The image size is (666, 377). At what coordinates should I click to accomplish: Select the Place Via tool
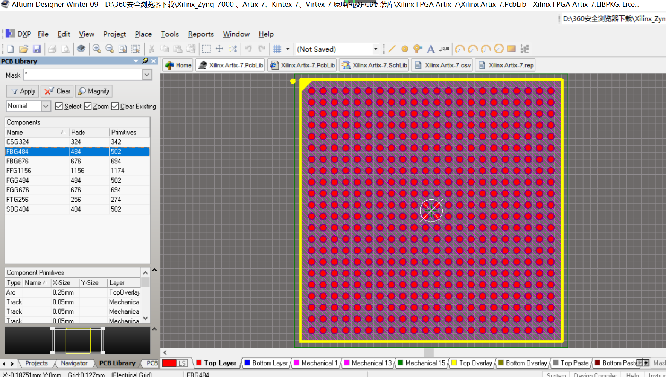point(418,49)
